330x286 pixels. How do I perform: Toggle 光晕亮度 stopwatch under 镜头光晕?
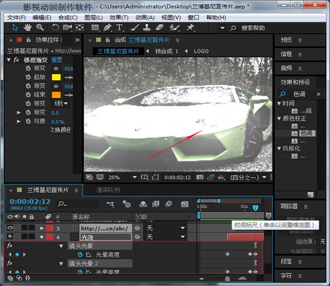(x=80, y=255)
